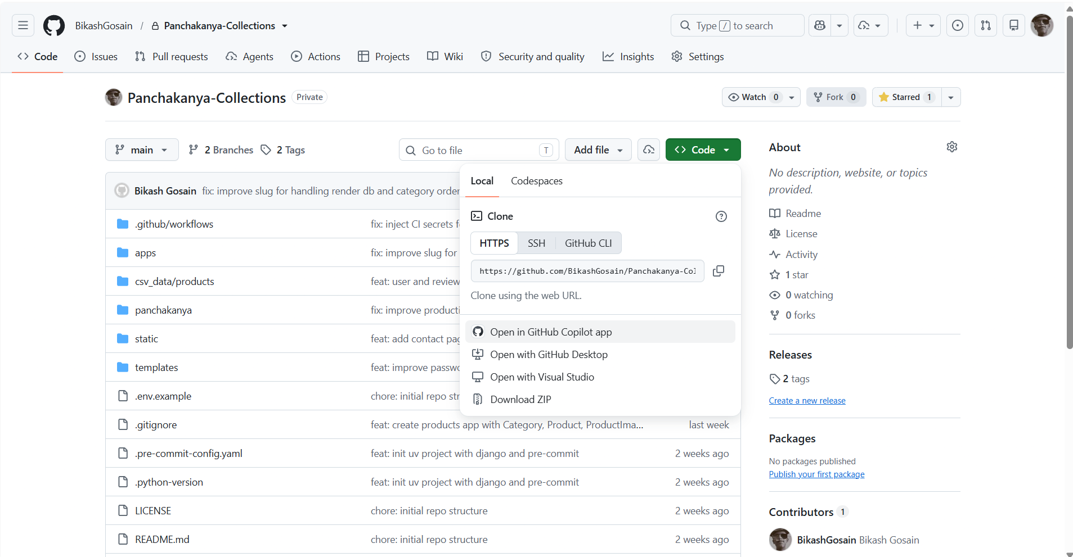Open the Security and quality tab
Screen dimensions: 1073x557
pos(533,56)
